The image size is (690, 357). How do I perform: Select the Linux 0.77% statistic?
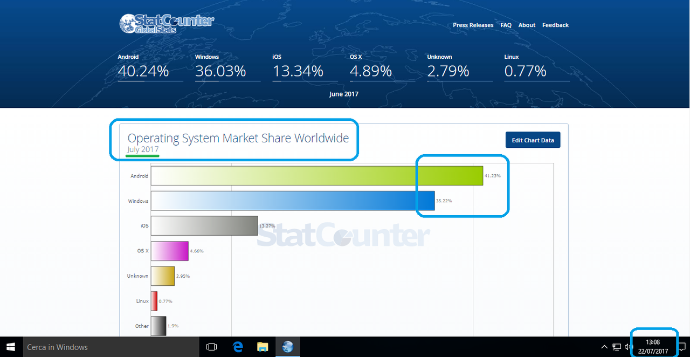point(537,67)
